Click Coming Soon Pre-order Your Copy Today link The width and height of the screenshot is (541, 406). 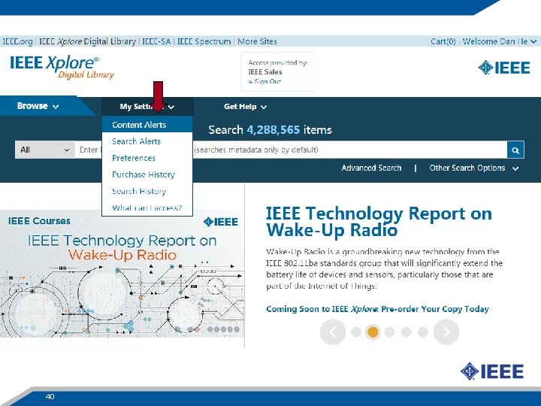click(x=377, y=309)
